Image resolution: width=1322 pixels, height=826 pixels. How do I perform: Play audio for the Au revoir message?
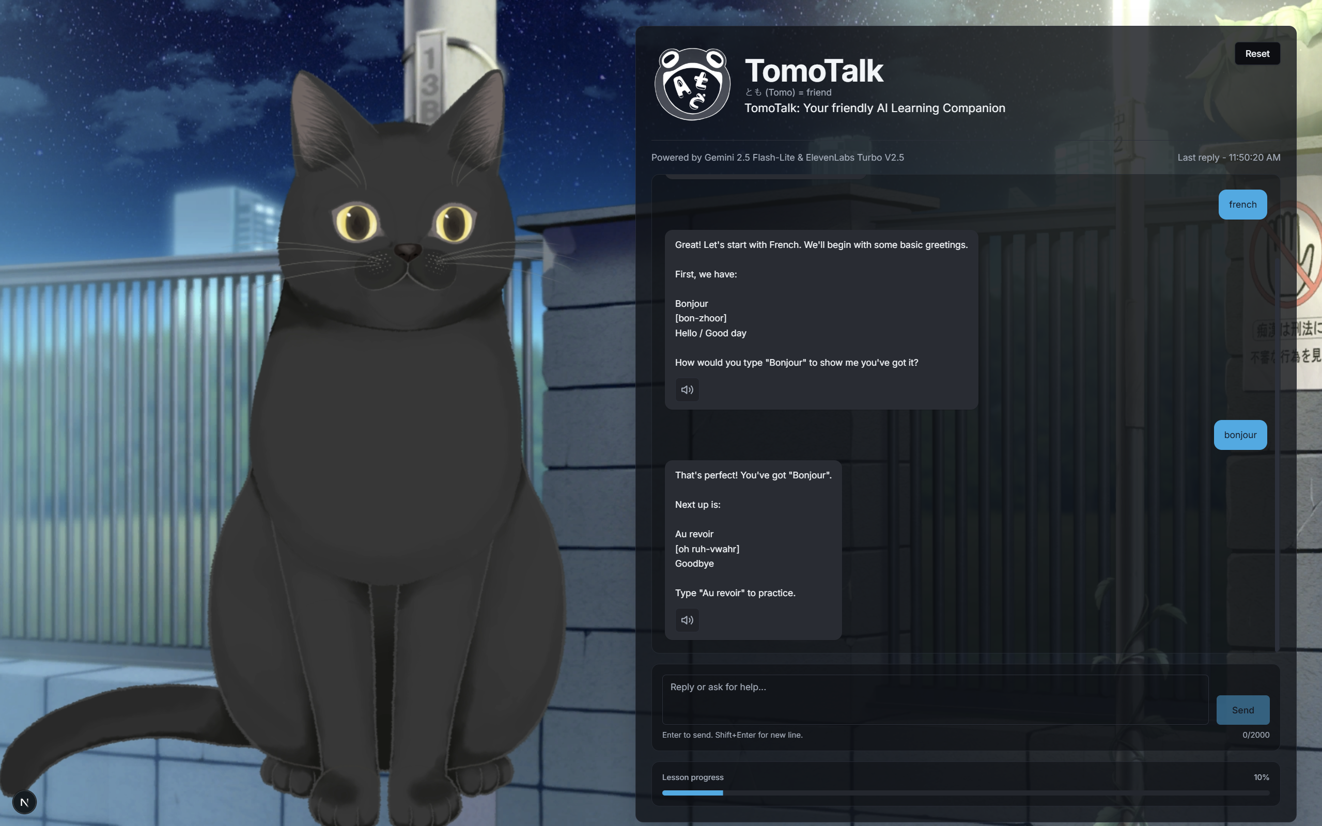687,620
